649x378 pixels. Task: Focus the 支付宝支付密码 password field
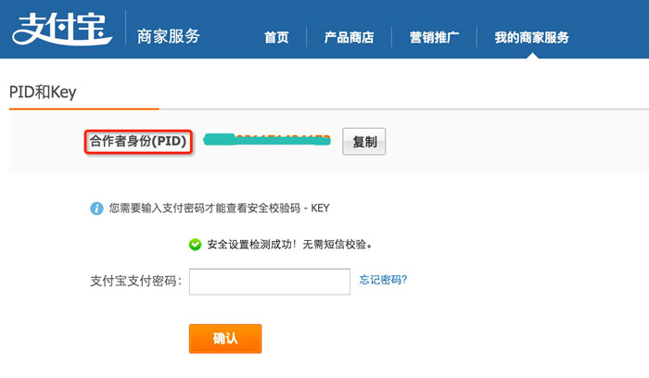pyautogui.click(x=270, y=282)
